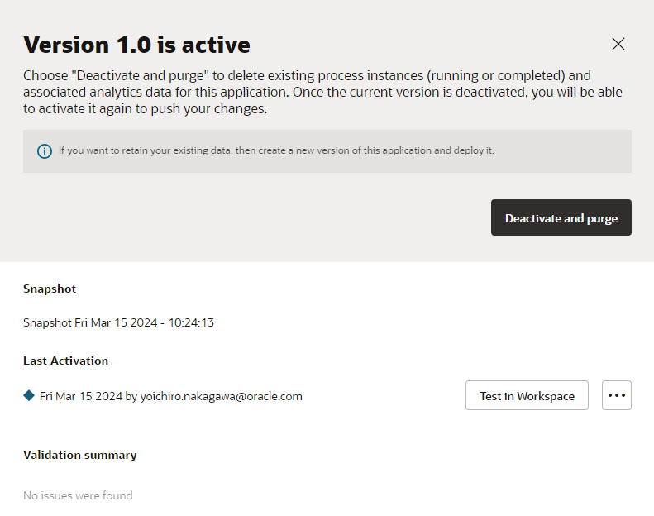Click the snapshot timestamp 10:24:13 text
The height and width of the screenshot is (516, 654).
pyautogui.click(x=192, y=322)
